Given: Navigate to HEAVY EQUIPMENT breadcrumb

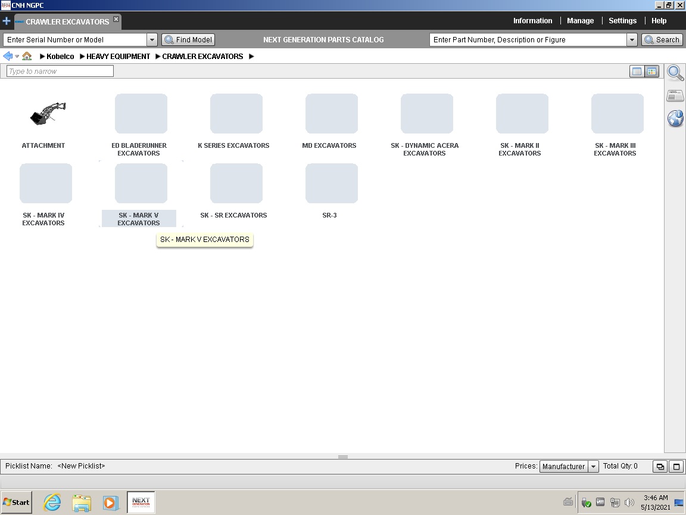Looking at the screenshot, I should [x=118, y=56].
